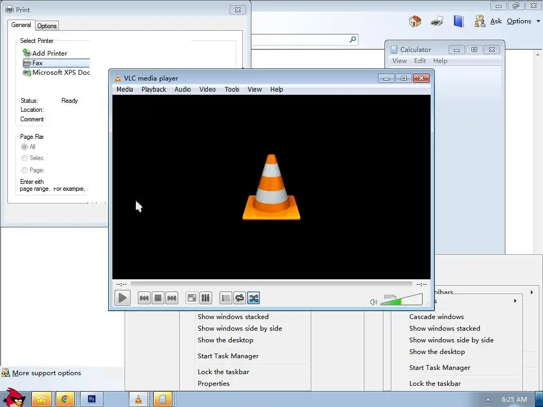Open the VLC Audio menu
The image size is (543, 407).
click(182, 89)
